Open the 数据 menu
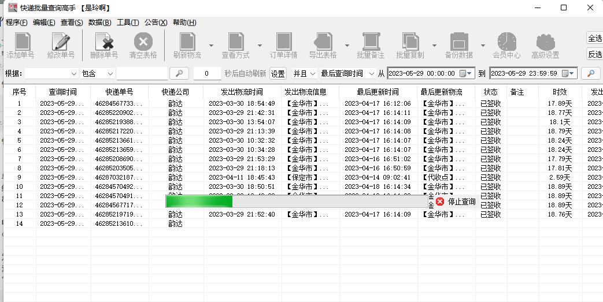The width and height of the screenshot is (603, 302). click(99, 23)
